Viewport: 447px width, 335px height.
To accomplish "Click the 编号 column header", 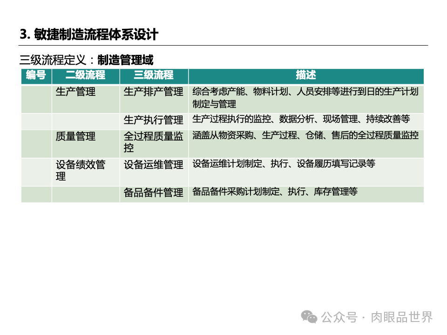I will (x=36, y=75).
